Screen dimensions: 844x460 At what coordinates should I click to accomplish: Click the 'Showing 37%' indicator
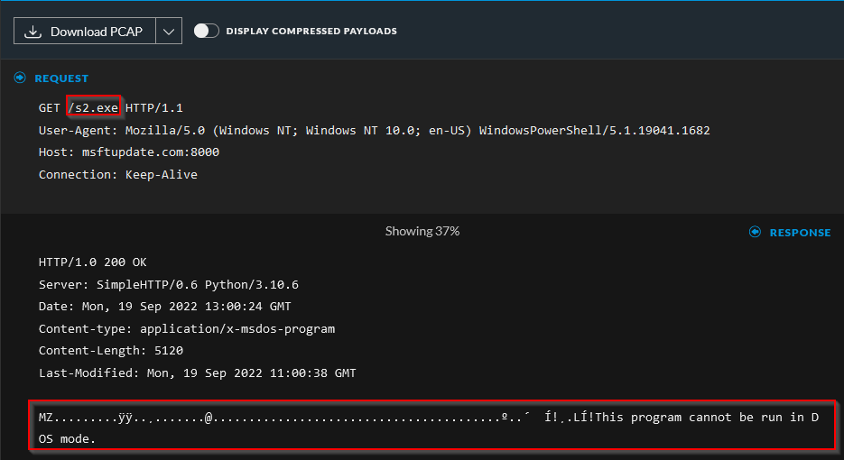click(x=422, y=231)
